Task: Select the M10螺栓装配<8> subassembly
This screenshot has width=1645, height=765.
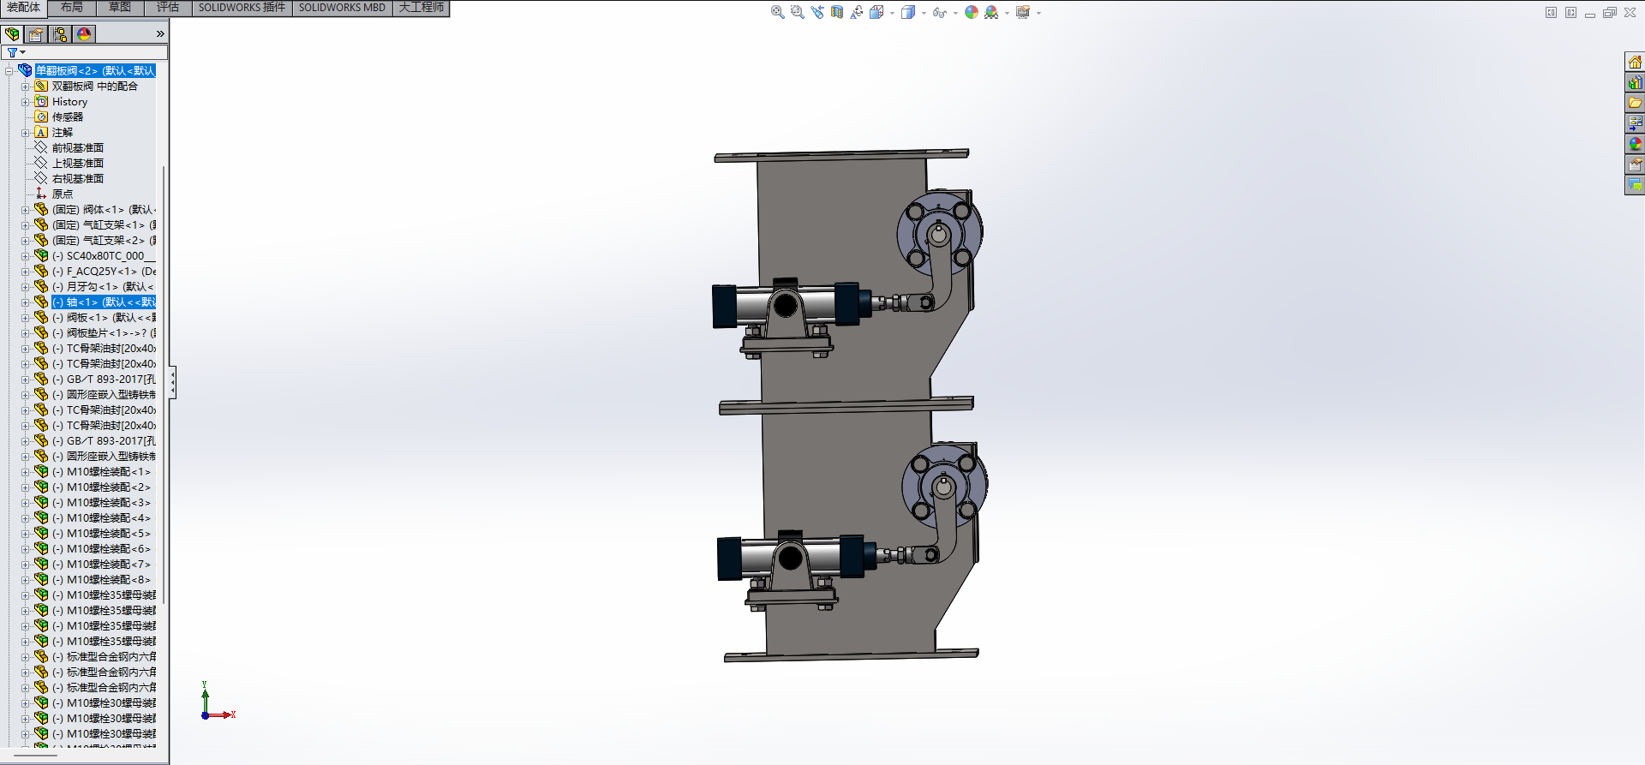Action: coord(101,580)
